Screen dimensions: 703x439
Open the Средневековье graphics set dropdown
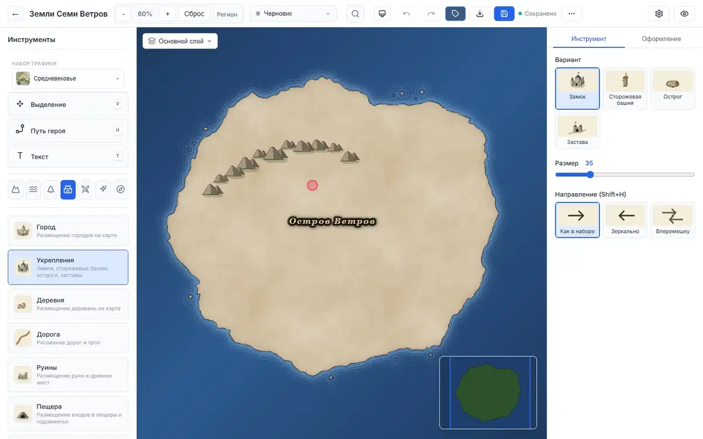pos(68,78)
